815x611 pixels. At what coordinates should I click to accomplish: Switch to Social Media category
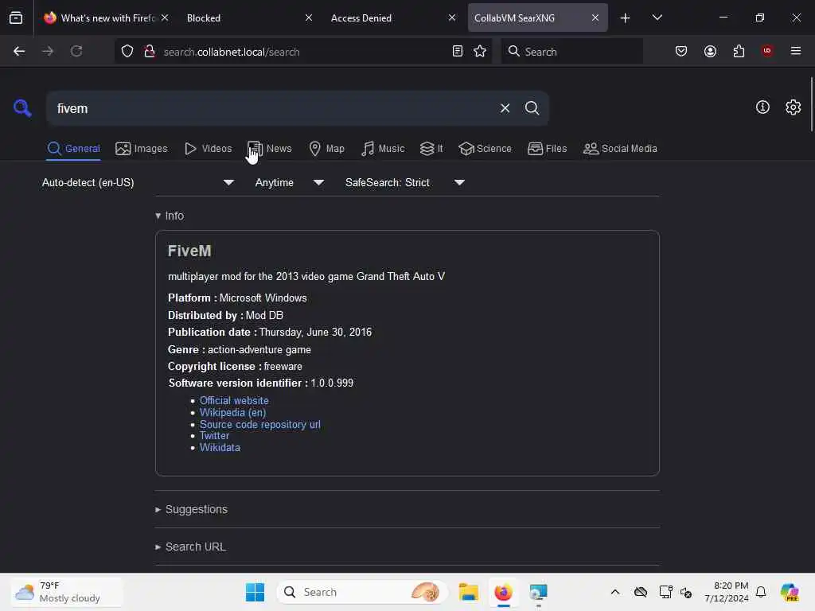(620, 149)
